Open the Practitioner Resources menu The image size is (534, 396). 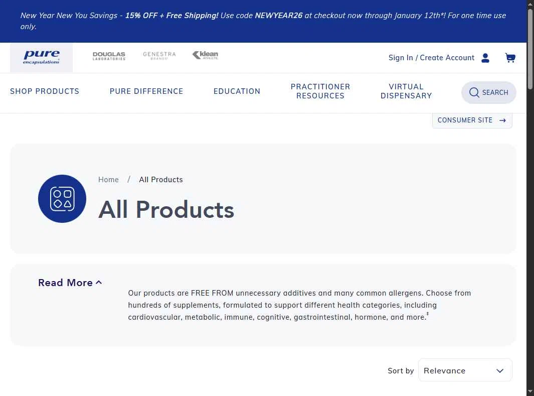click(320, 91)
